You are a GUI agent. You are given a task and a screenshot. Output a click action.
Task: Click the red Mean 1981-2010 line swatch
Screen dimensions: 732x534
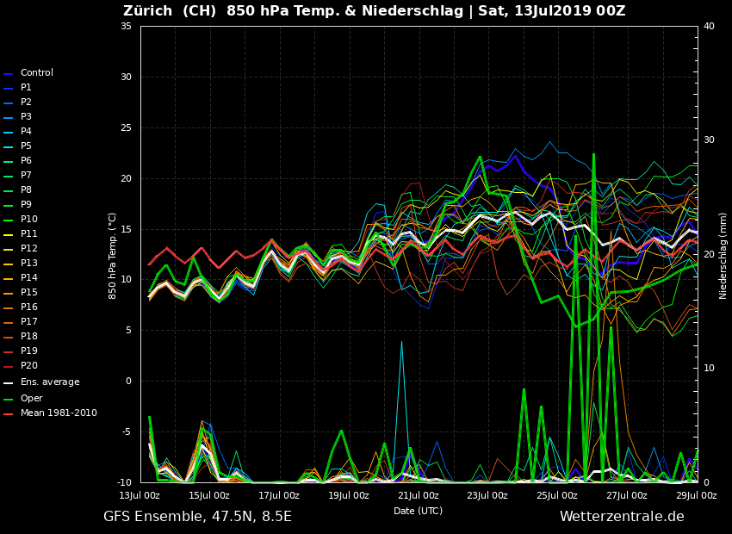pyautogui.click(x=9, y=414)
